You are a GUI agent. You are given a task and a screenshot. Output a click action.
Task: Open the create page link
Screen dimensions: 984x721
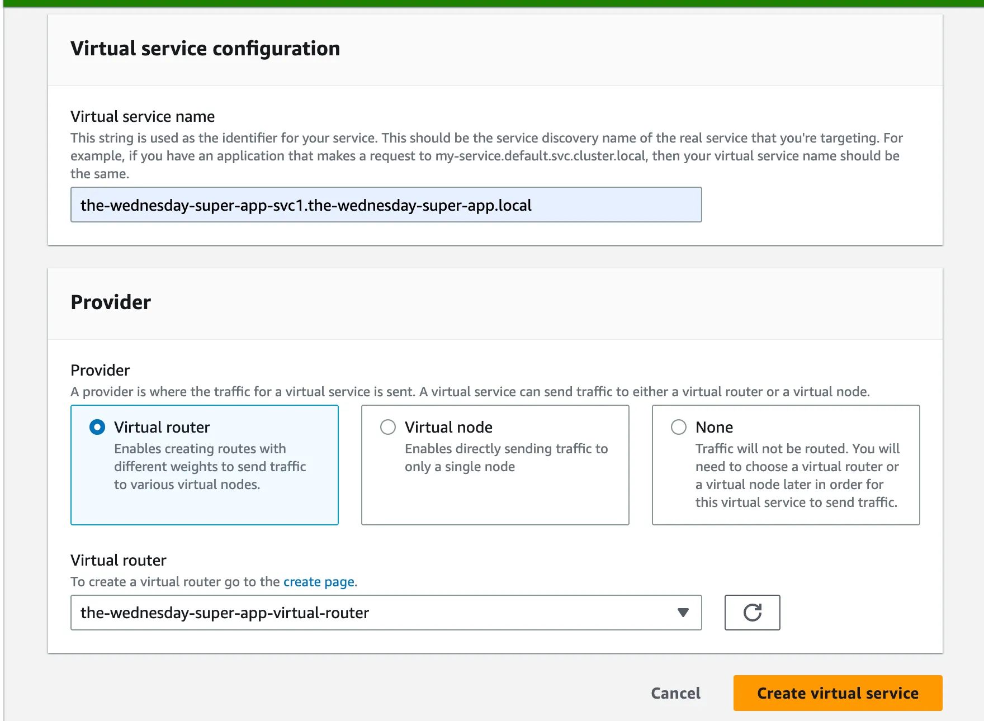(x=319, y=582)
